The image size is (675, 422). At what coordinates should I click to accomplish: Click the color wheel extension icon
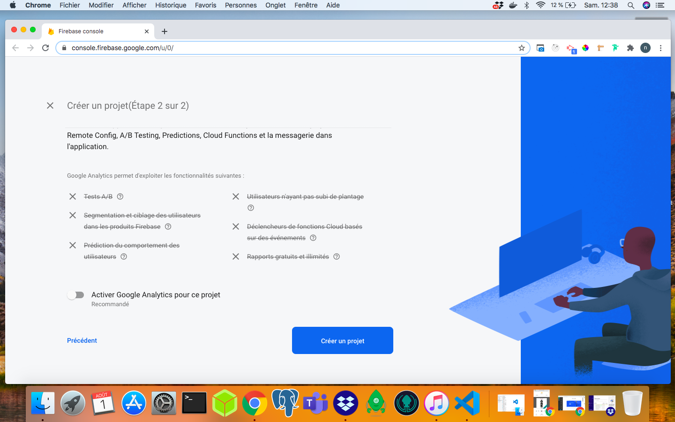pyautogui.click(x=585, y=48)
